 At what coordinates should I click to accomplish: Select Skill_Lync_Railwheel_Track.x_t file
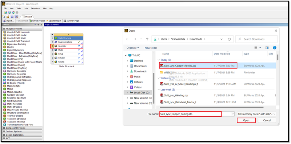[x=180, y=102]
